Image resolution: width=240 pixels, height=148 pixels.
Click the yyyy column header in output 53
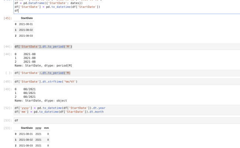pos(38,128)
